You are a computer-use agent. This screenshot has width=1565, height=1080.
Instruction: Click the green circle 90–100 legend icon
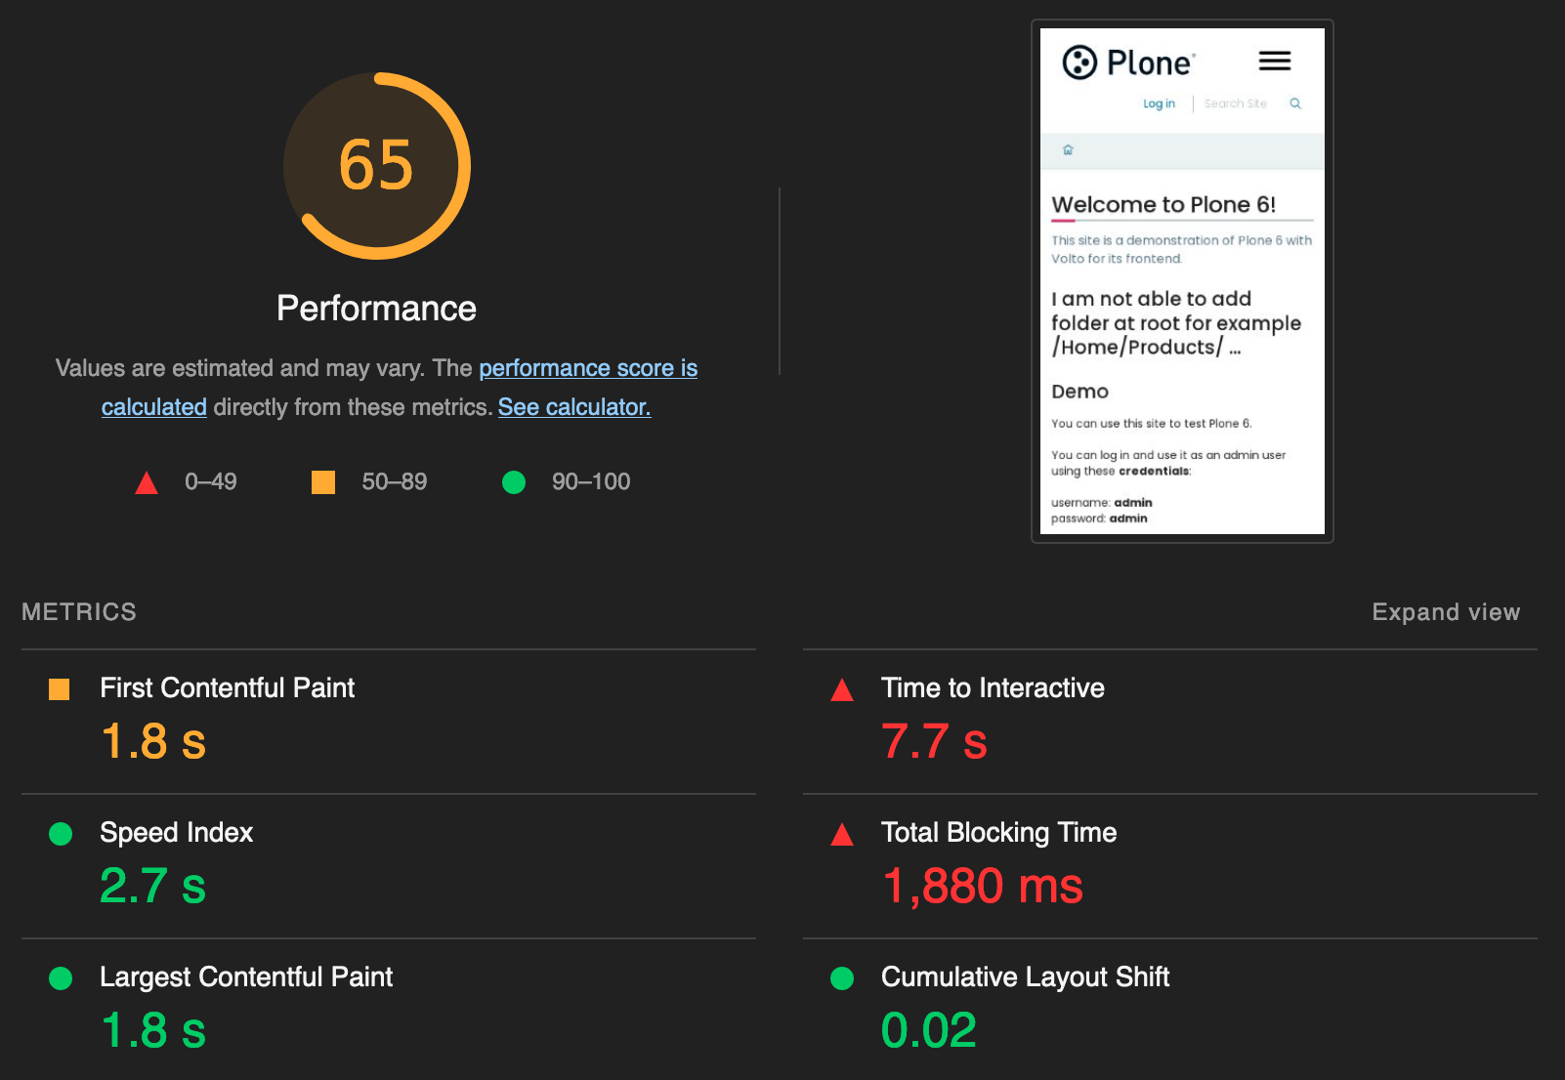tap(513, 482)
